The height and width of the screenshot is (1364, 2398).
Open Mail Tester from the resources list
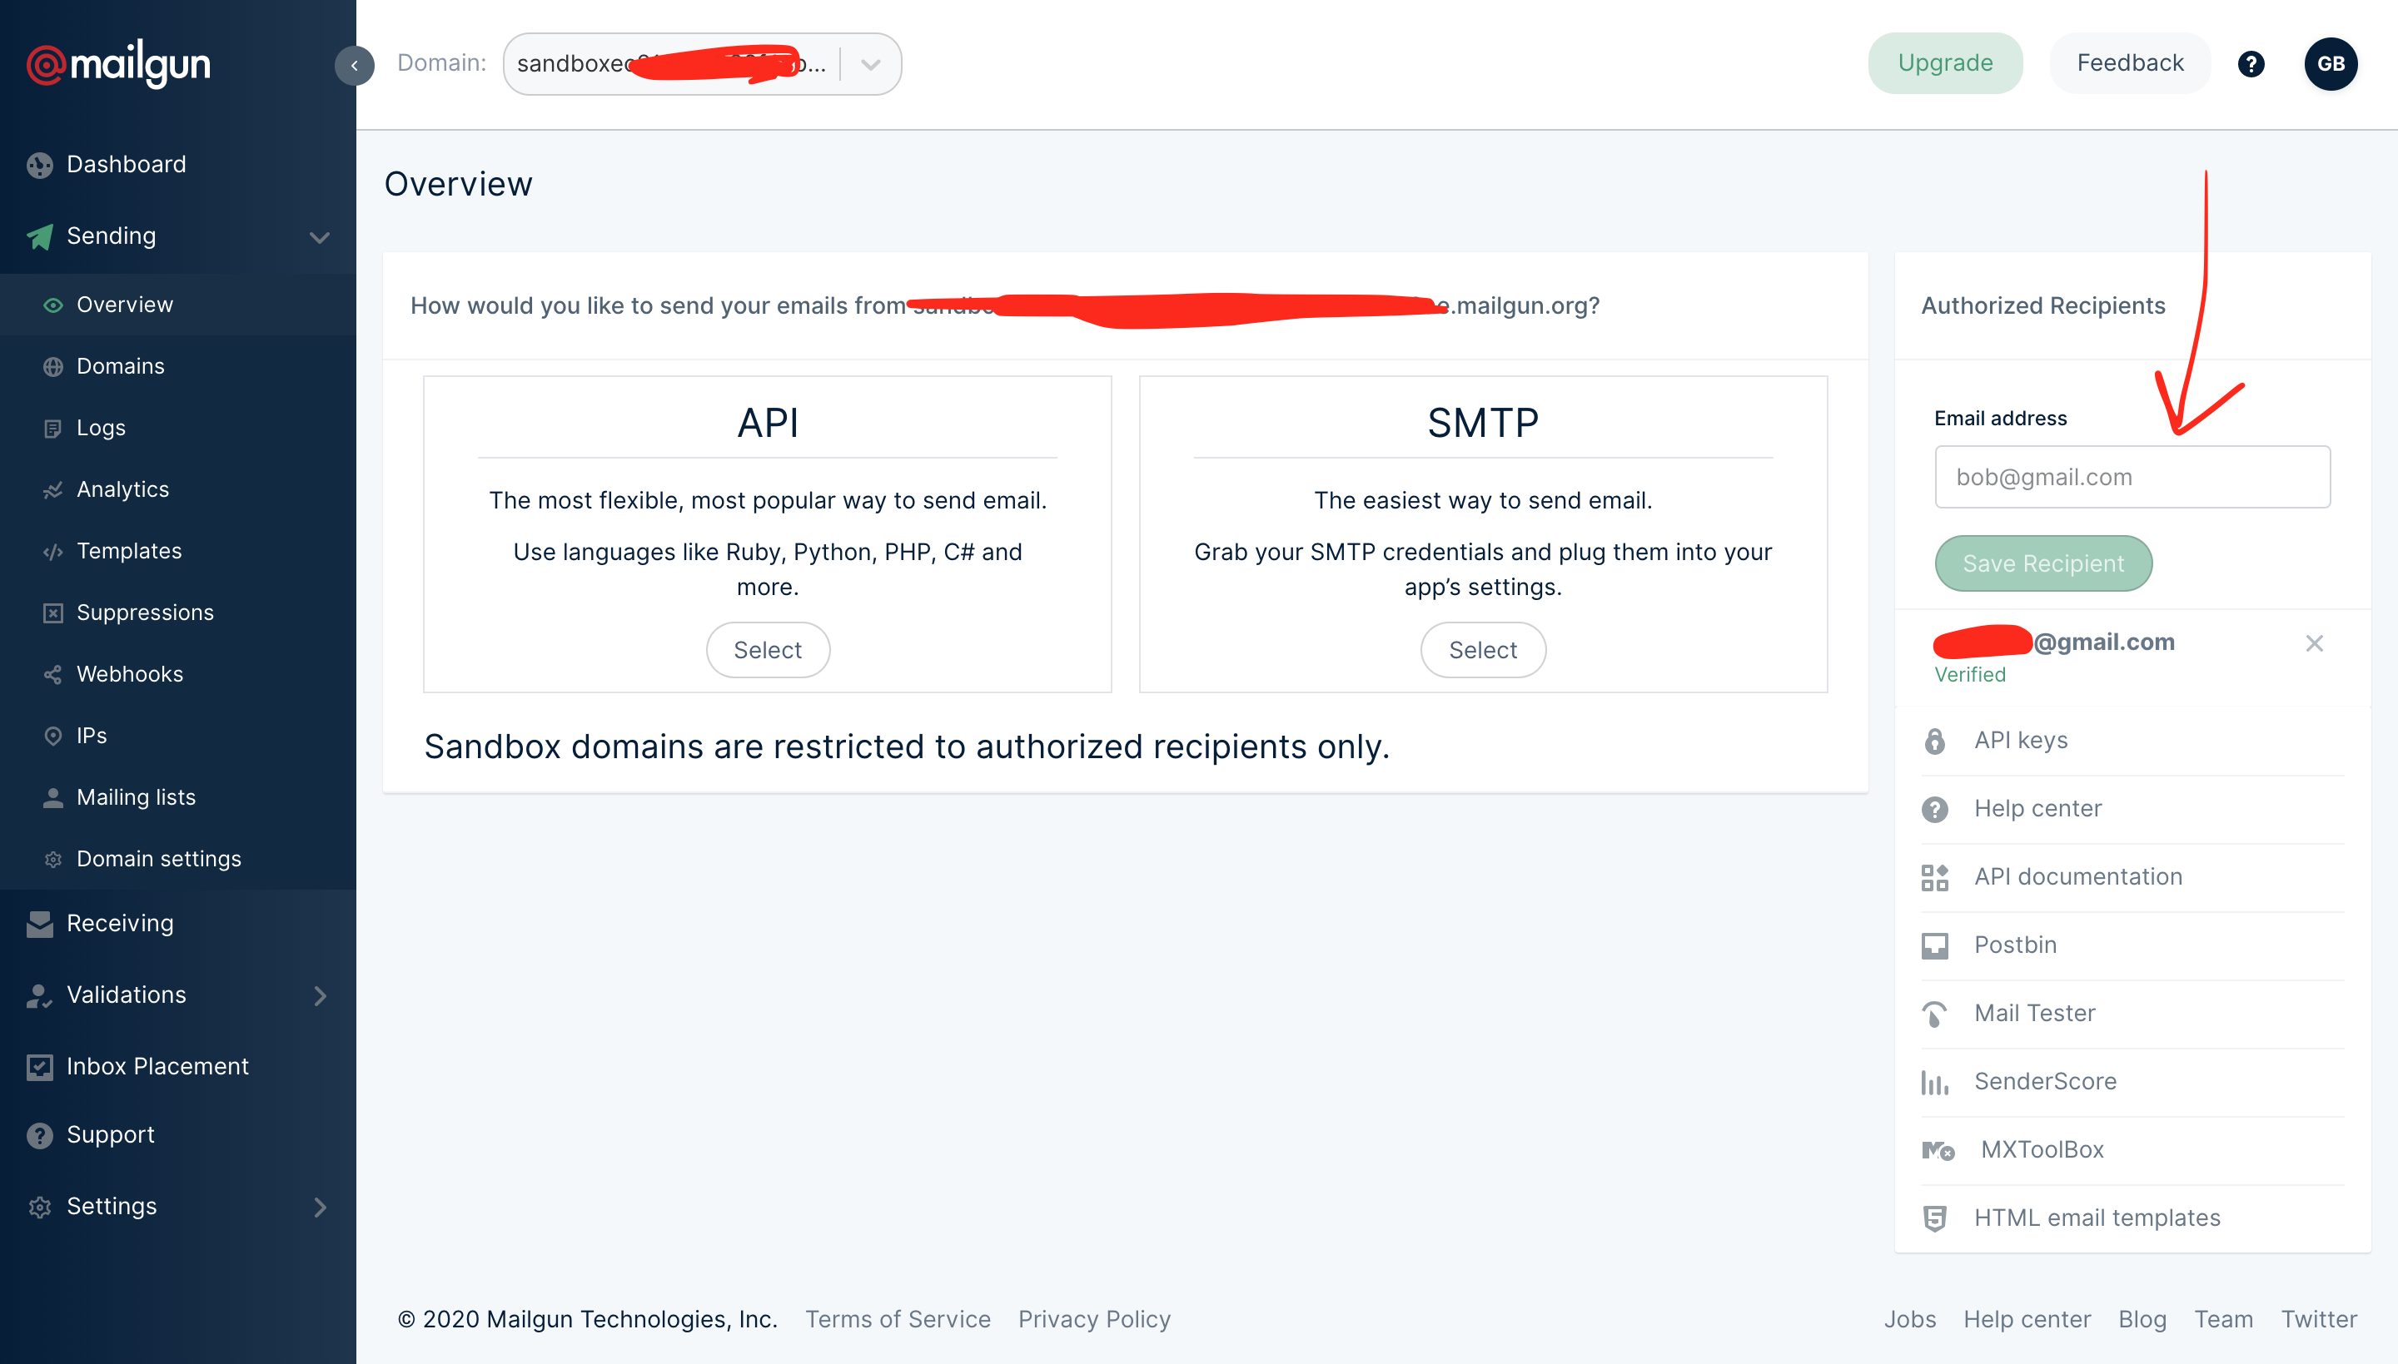point(2033,1013)
